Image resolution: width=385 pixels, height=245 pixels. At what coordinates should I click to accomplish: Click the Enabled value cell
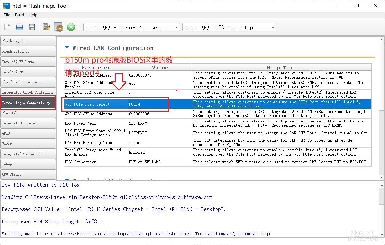point(160,152)
